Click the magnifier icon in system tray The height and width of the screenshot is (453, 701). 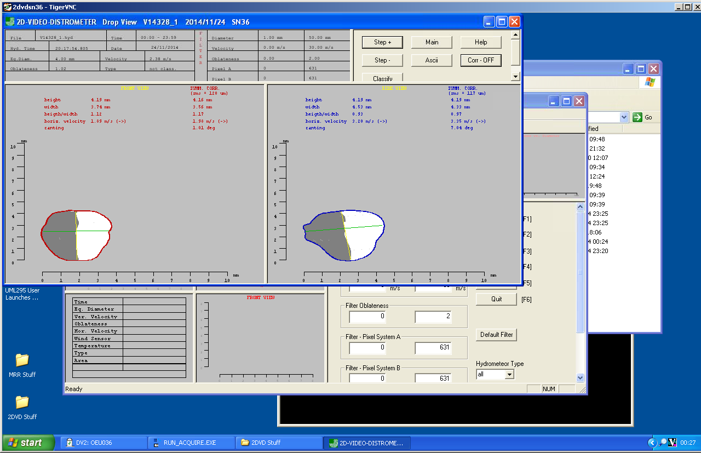[x=662, y=443]
